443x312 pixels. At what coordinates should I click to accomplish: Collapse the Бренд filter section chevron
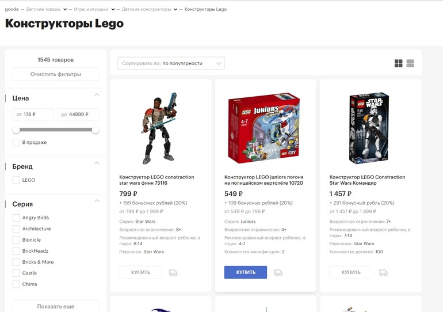(x=97, y=163)
